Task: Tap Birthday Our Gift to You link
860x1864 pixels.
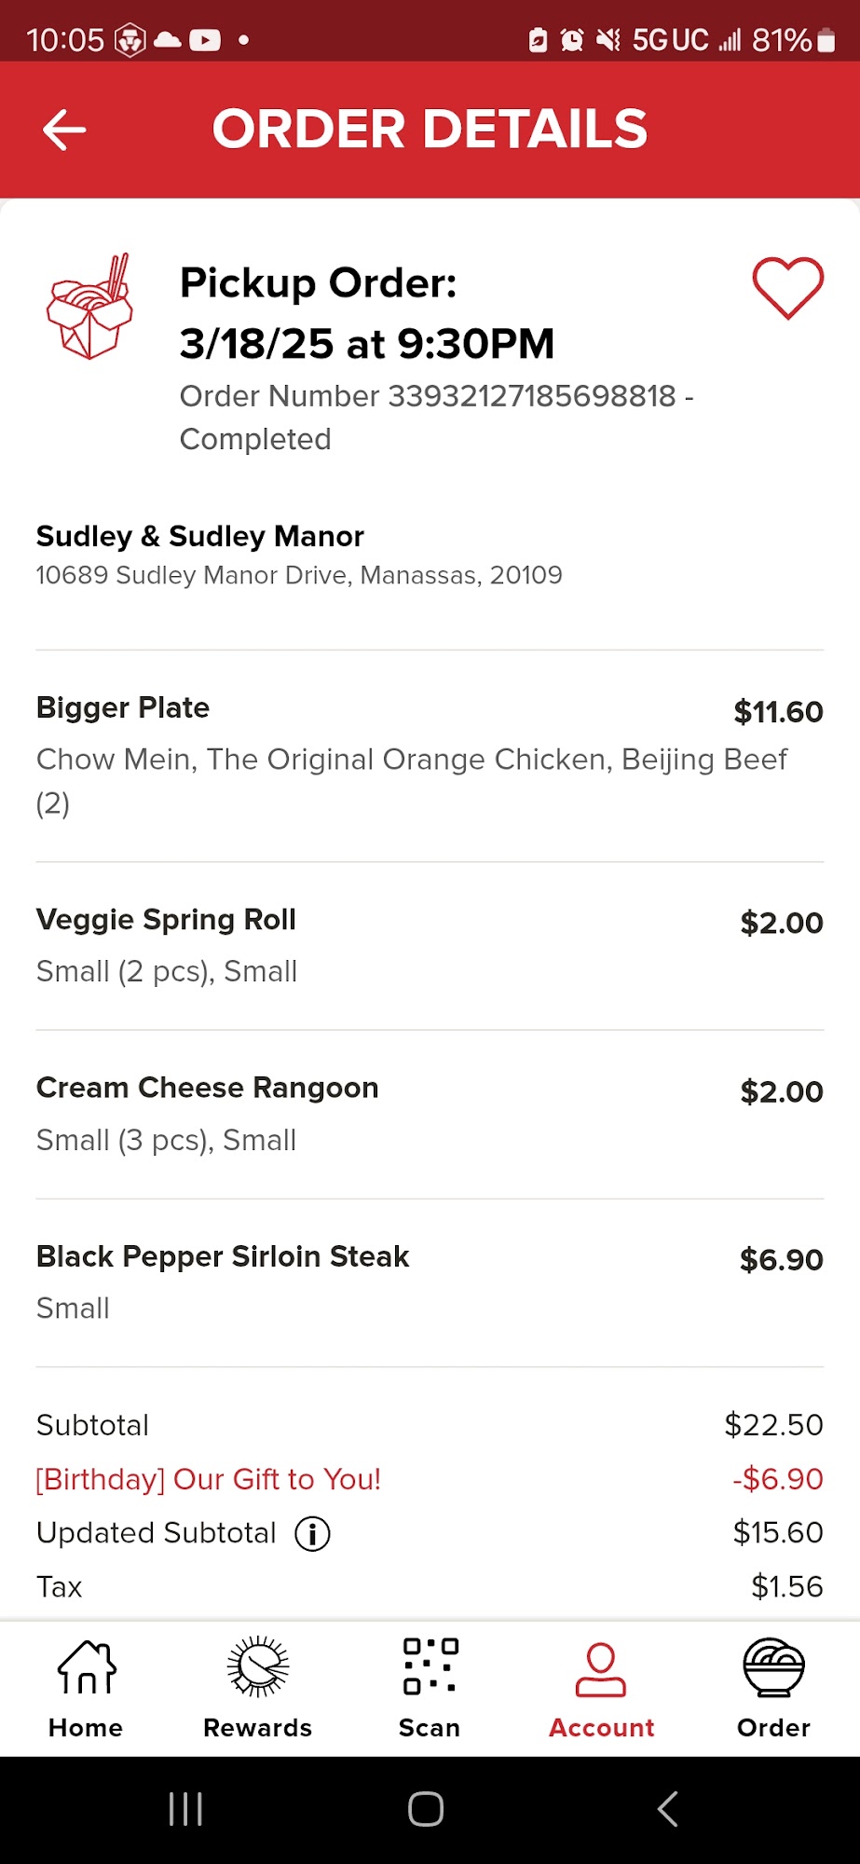Action: [209, 1479]
